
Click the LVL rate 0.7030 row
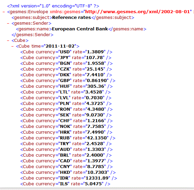pyautogui.click(x=66, y=98)
